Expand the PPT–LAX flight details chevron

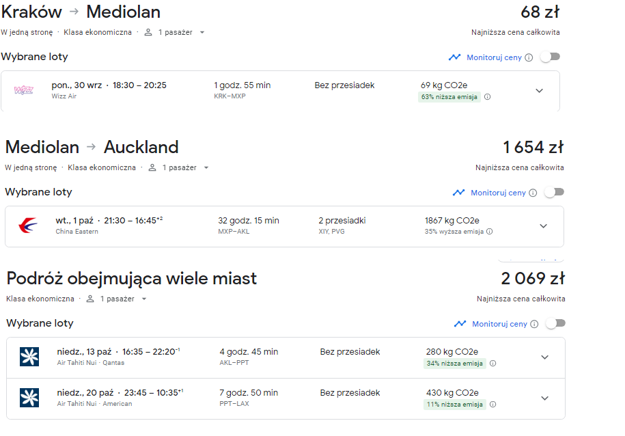tap(545, 398)
